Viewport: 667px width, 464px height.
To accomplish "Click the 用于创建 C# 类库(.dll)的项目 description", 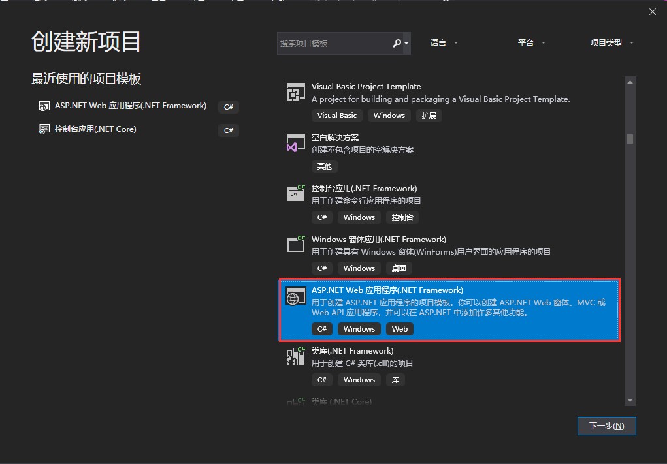I will point(362,363).
